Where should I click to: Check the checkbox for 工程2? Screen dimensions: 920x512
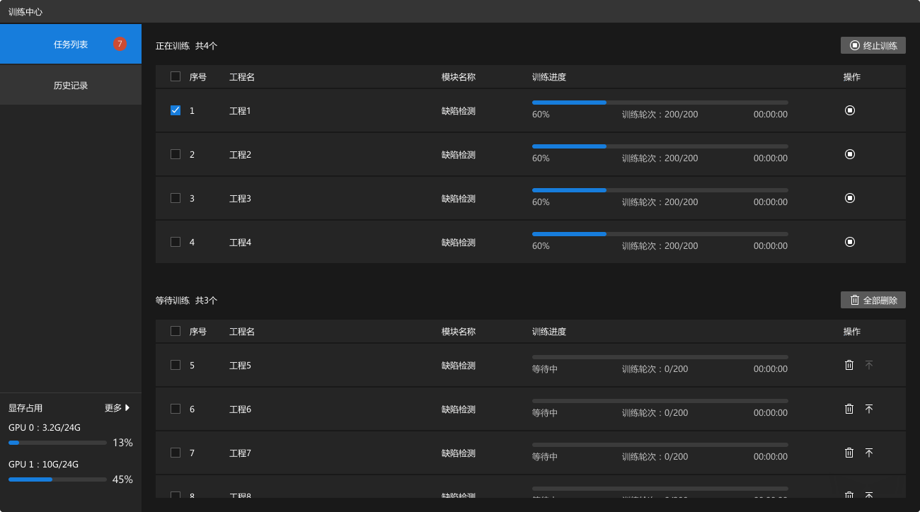coord(176,154)
